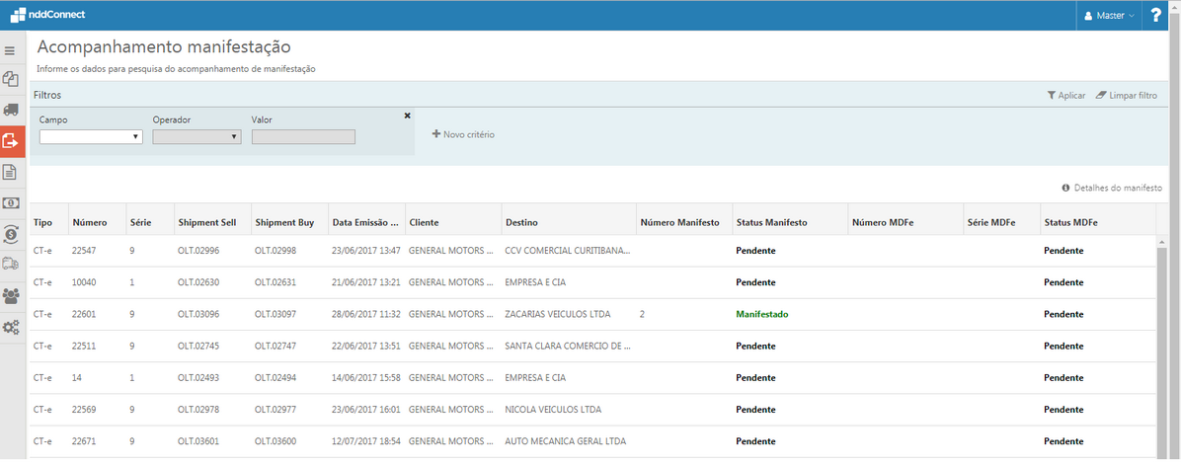Open the truck icon in sidebar
1181x466 pixels.
(x=12, y=110)
